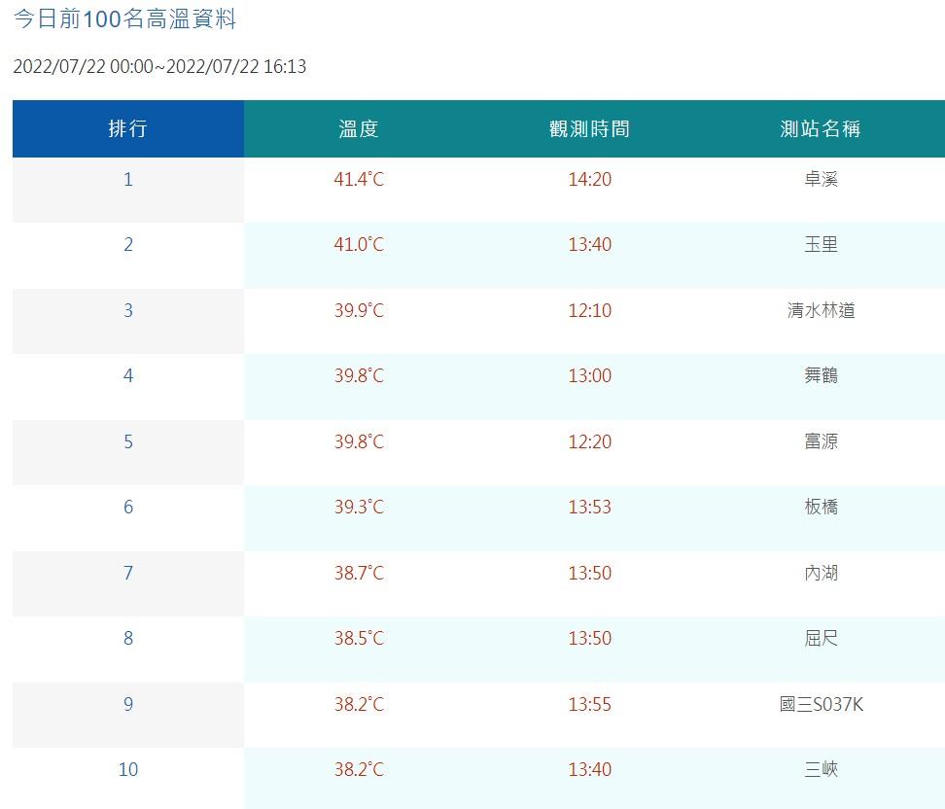This screenshot has width=945, height=809.
Task: Click the 13:55 observation time
Action: tap(589, 704)
